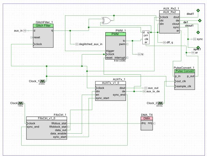Image resolution: width=207 pixels, height=157 pixels.
Task: Click the dout1 output pin diamond
Action: pos(197,10)
